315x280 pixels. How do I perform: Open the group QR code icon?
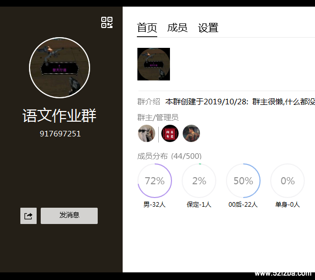click(107, 22)
